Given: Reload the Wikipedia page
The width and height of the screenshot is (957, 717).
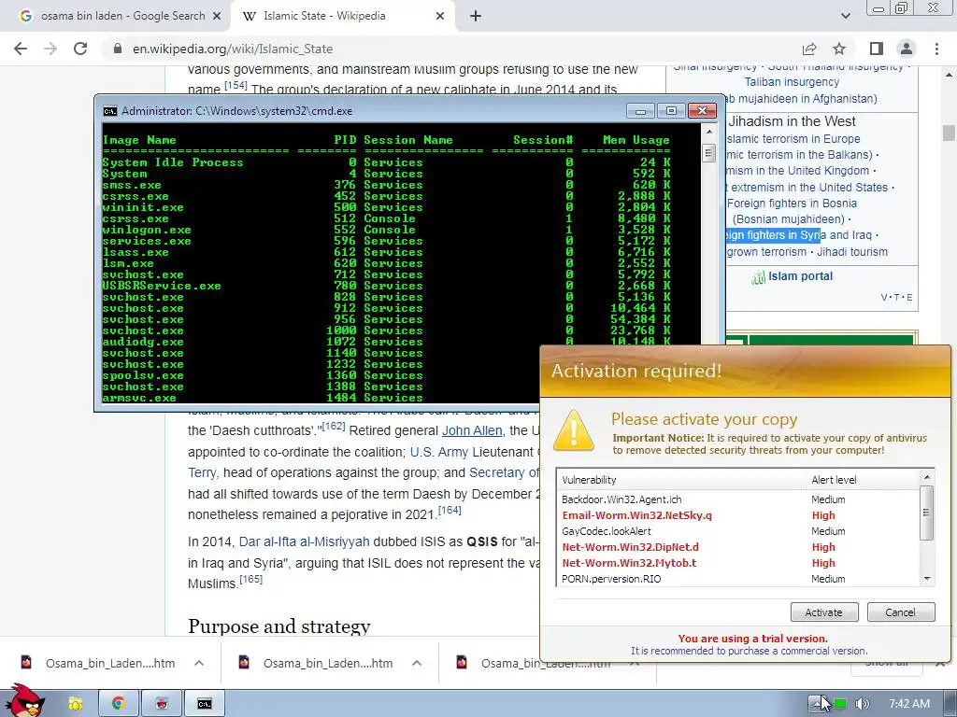Looking at the screenshot, I should [80, 49].
